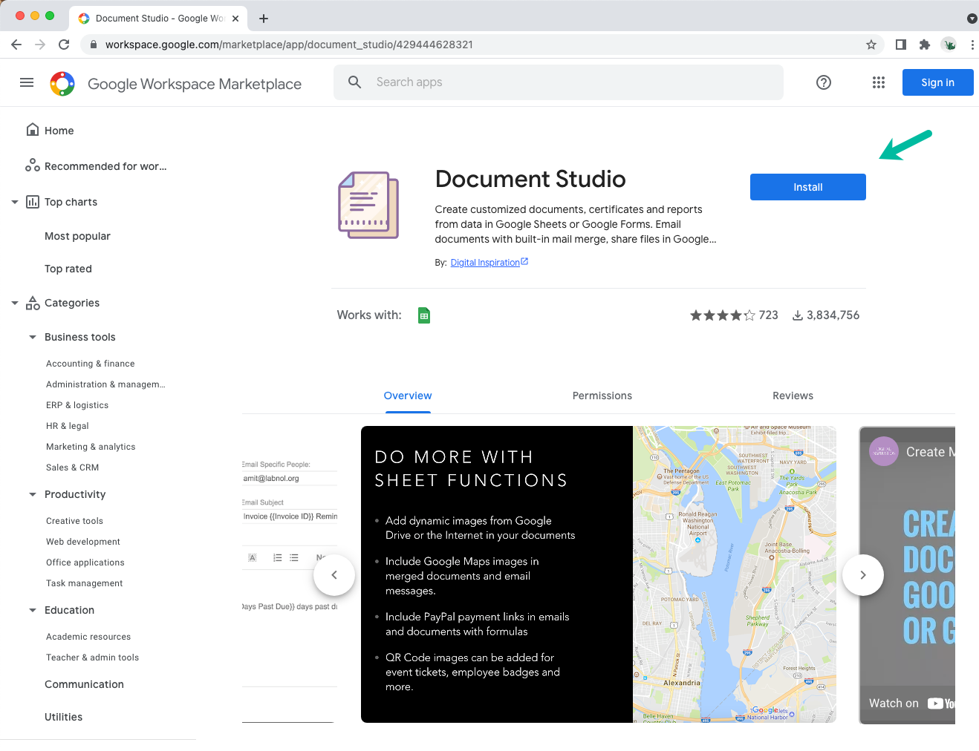Open Task management category

click(85, 583)
